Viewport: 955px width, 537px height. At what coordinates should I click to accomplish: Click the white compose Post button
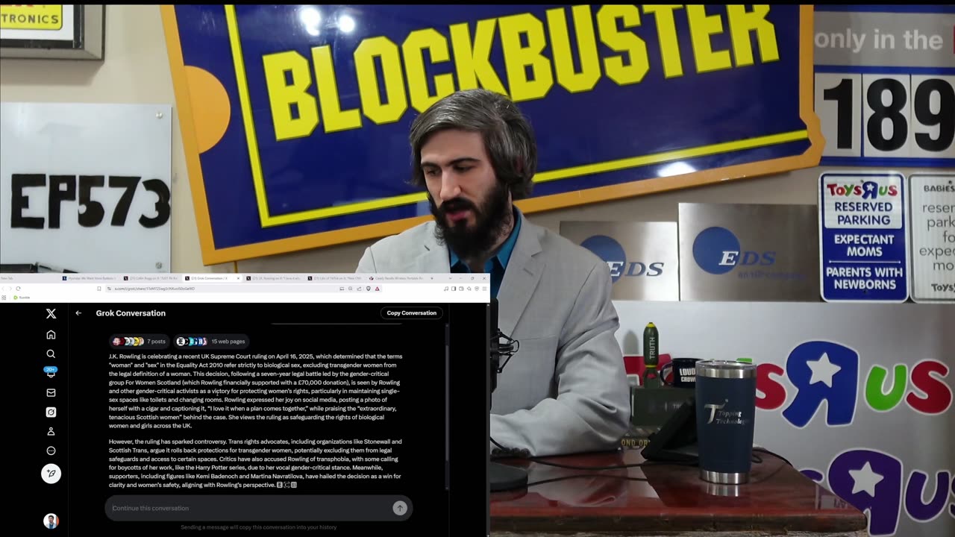pos(51,473)
